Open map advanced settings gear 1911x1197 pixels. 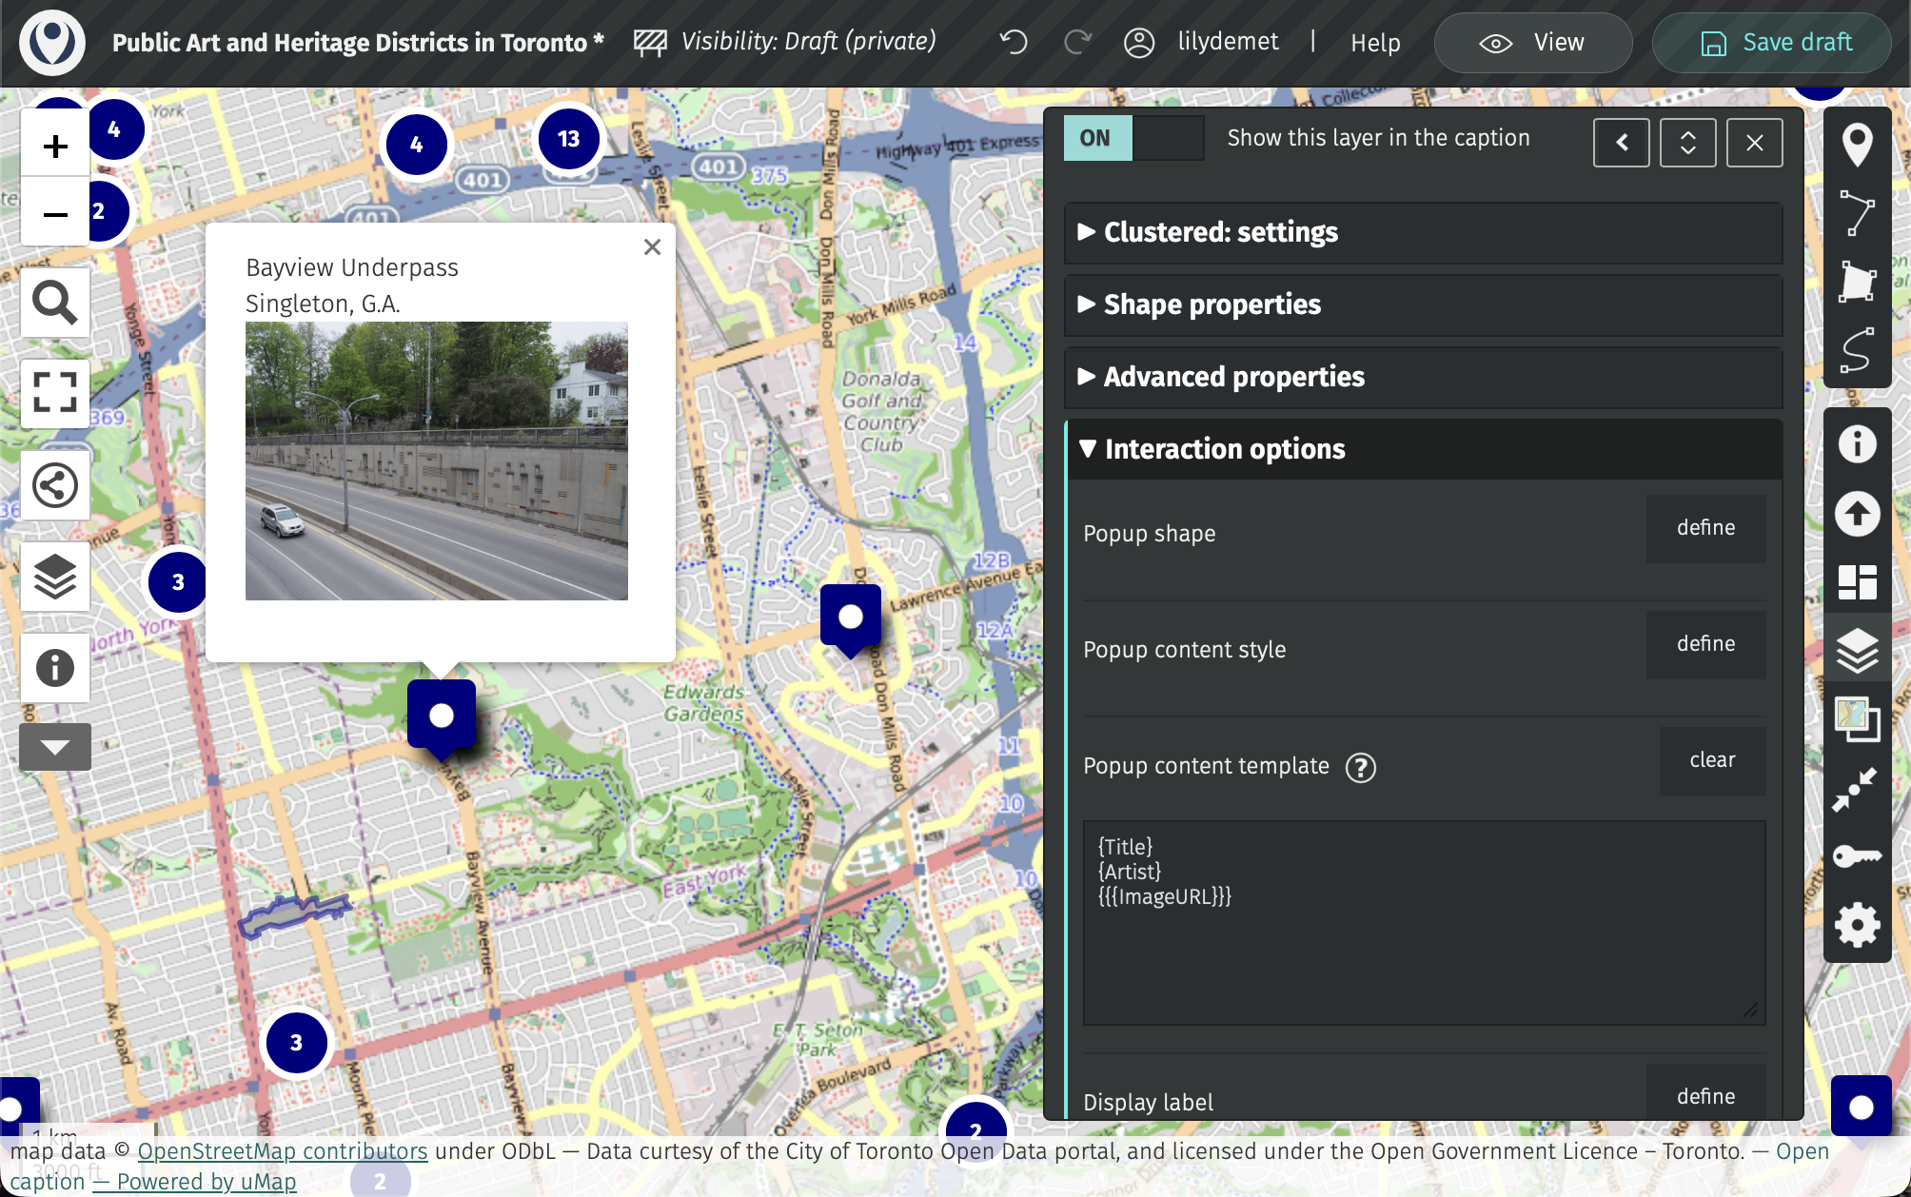pos(1857,925)
